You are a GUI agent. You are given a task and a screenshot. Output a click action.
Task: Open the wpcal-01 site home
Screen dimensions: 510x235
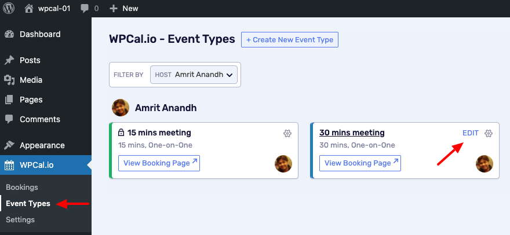48,9
